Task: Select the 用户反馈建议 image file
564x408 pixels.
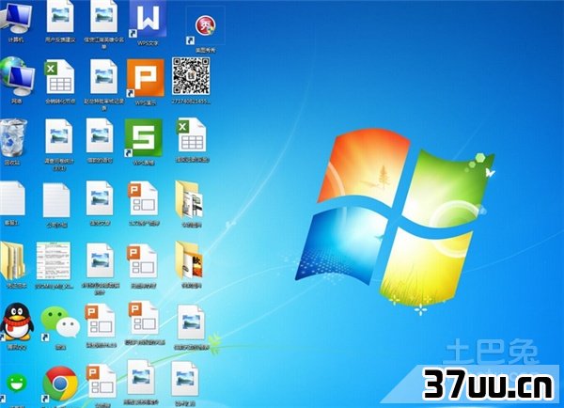Action: (60, 16)
